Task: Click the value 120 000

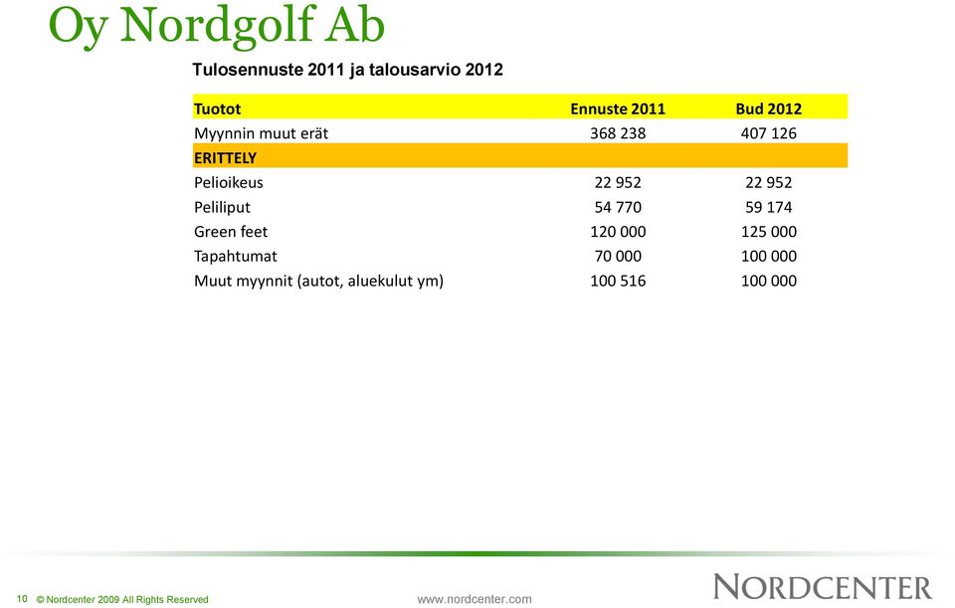Action: click(x=618, y=232)
